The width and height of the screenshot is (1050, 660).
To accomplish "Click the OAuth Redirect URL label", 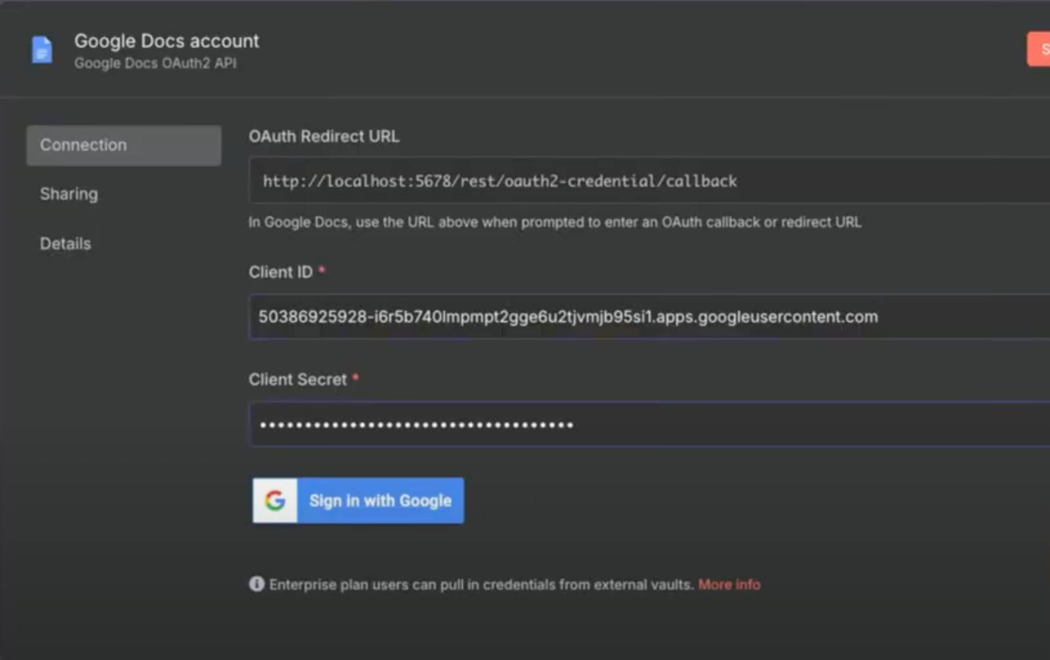I will pos(324,137).
